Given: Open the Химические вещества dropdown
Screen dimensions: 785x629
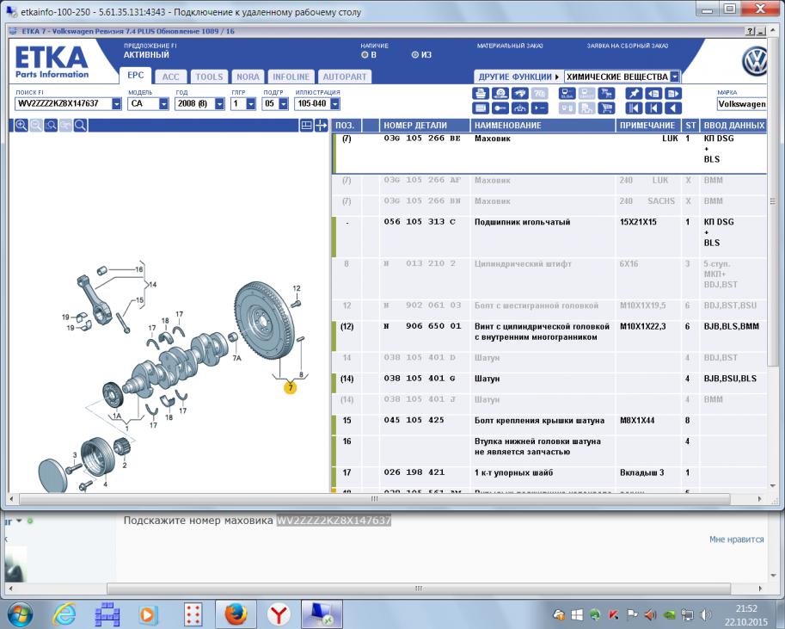Looking at the screenshot, I should pos(674,77).
